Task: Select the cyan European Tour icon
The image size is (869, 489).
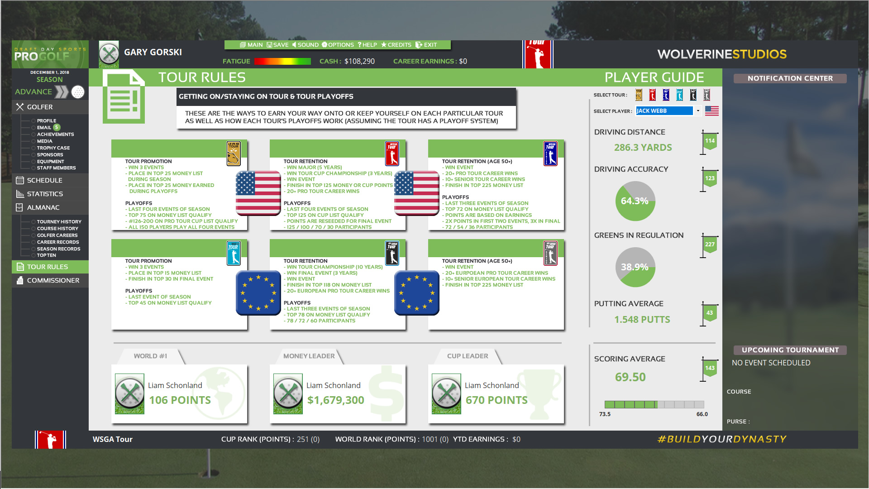Action: [x=679, y=95]
